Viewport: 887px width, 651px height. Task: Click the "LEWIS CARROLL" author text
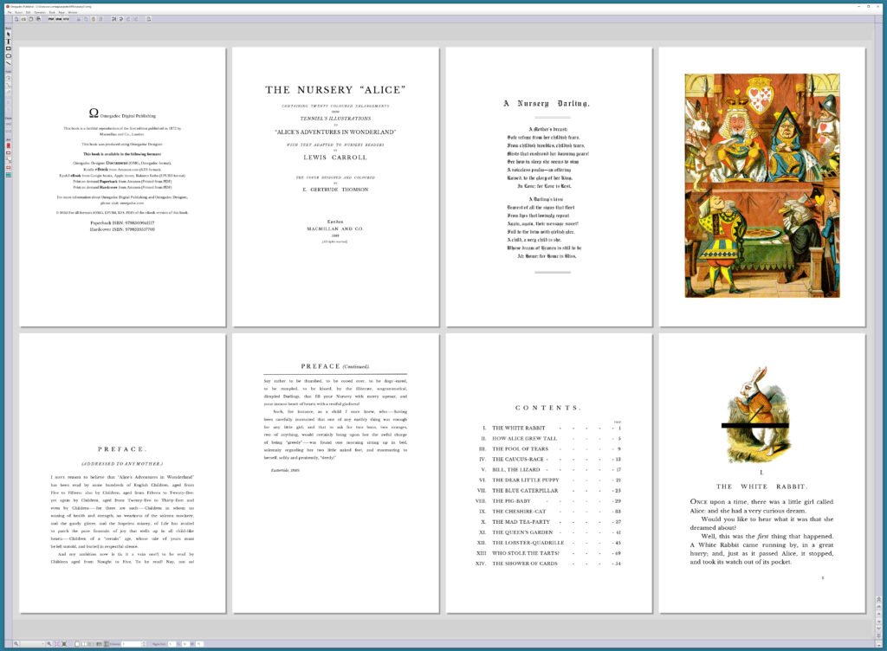click(x=335, y=158)
